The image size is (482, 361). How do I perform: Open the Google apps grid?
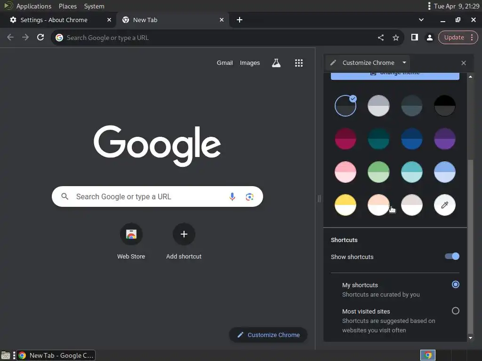[299, 63]
